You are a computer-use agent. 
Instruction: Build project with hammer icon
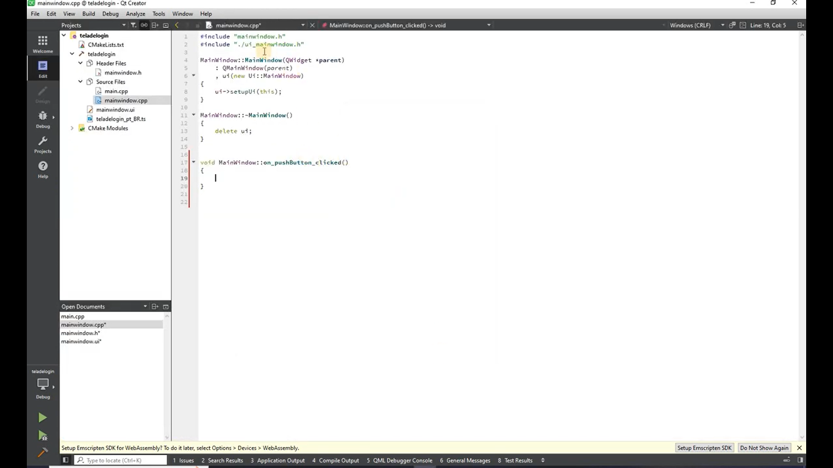[42, 453]
